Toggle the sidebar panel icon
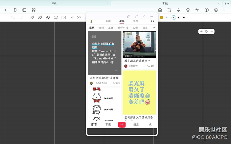The height and width of the screenshot is (144, 231). pos(24,10)
